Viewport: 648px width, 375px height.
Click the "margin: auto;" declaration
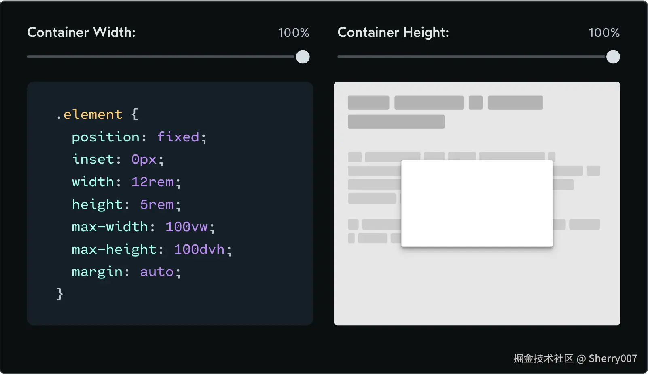click(x=126, y=272)
